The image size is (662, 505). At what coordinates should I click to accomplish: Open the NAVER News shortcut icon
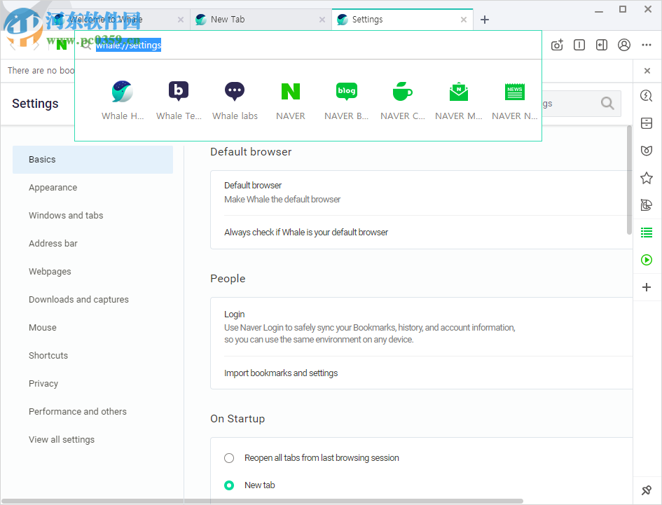[x=515, y=91]
